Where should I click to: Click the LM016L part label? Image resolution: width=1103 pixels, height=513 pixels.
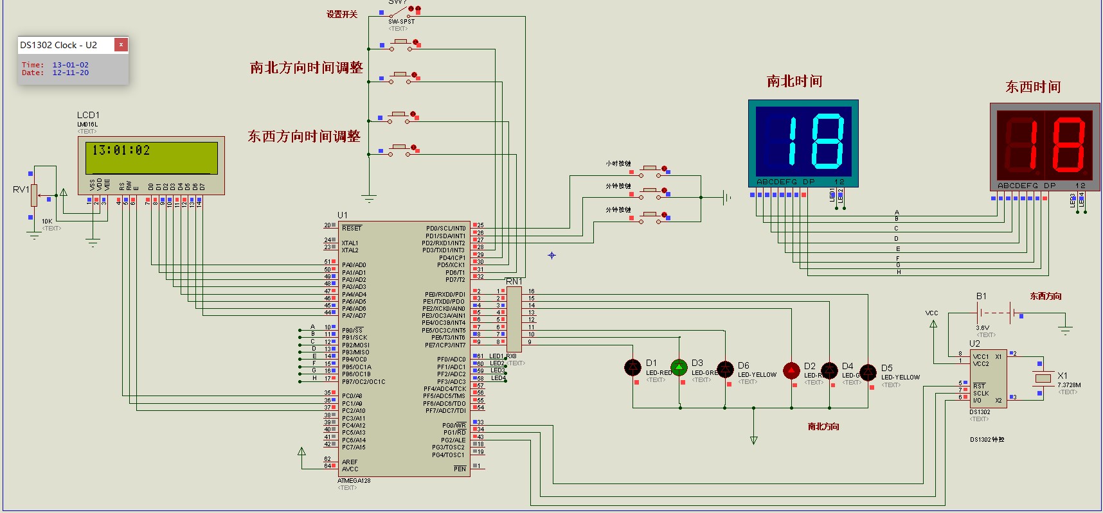(87, 125)
